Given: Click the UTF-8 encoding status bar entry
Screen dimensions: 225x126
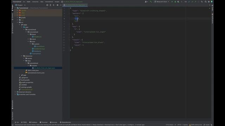Looking at the screenshot, I should (179, 125).
